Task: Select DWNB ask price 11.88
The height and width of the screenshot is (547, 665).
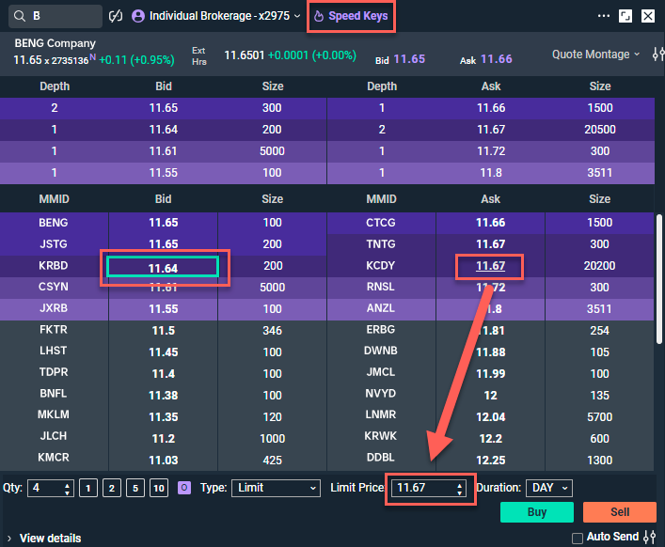Action: 490,352
